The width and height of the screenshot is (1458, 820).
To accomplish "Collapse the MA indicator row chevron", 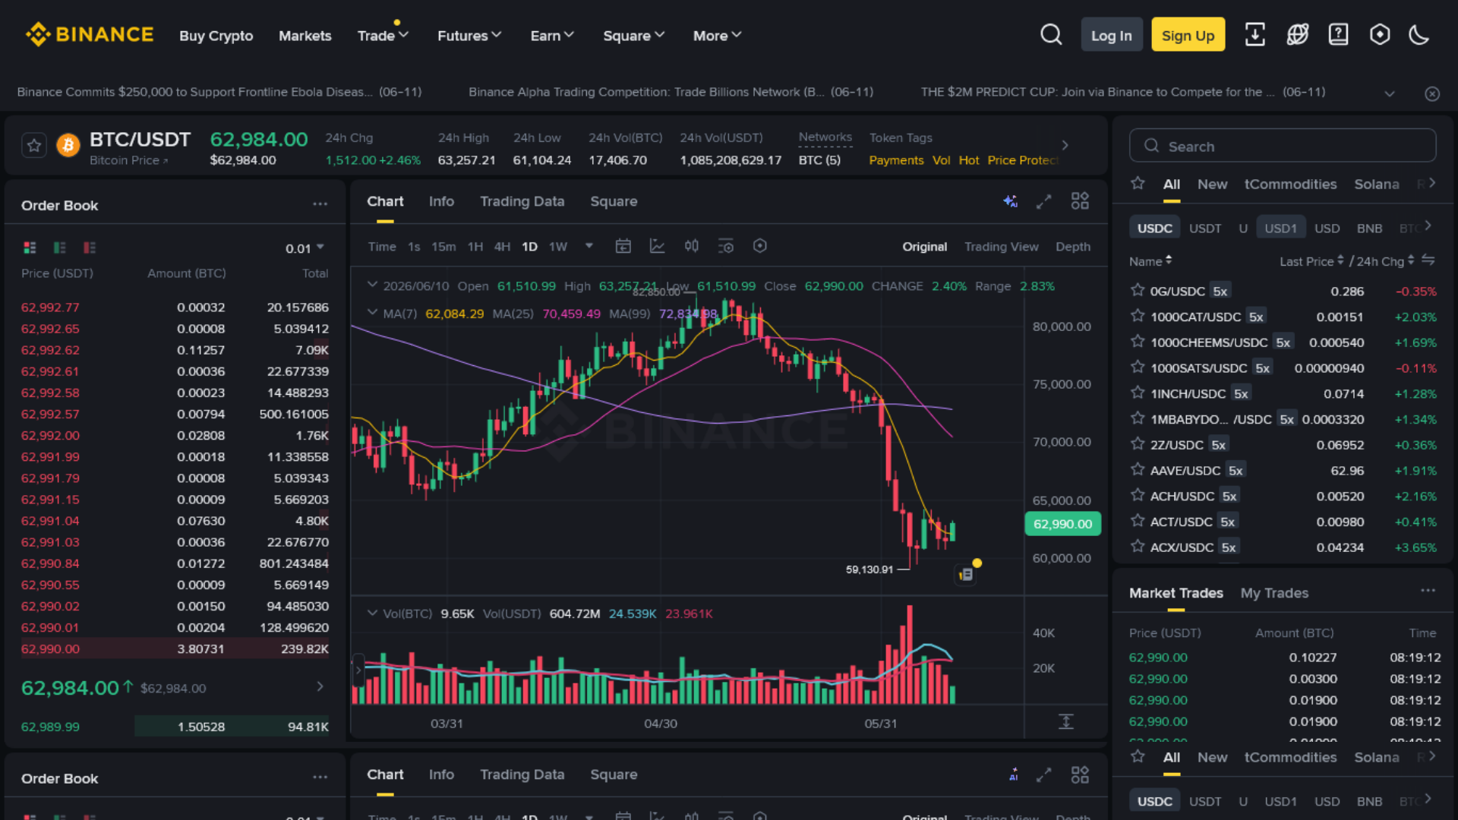I will pos(372,313).
